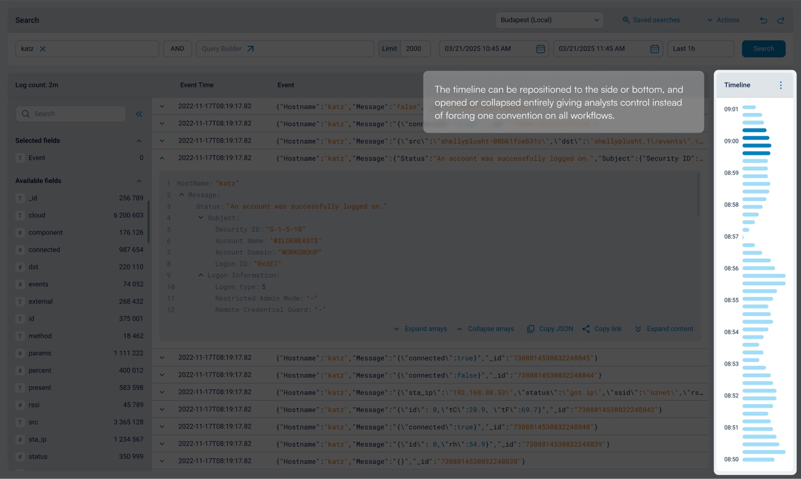
Task: Click the Event column header
Action: coord(286,85)
